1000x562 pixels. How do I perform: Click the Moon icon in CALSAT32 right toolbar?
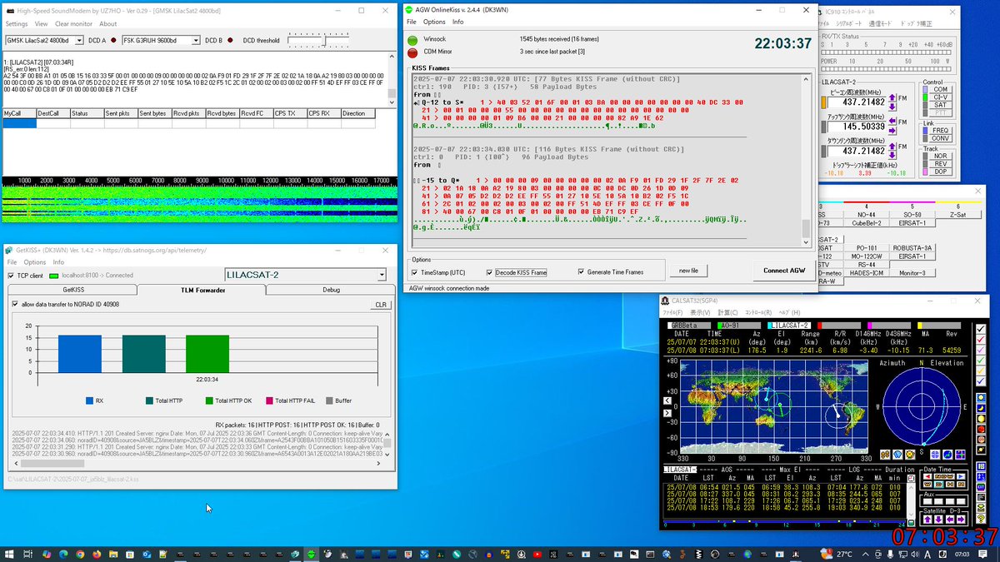click(981, 409)
